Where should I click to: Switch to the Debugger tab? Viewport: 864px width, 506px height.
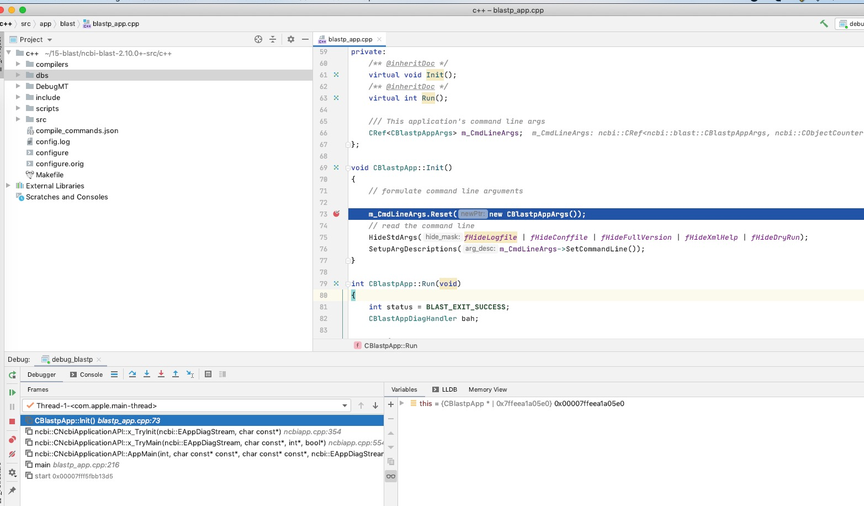[41, 375]
